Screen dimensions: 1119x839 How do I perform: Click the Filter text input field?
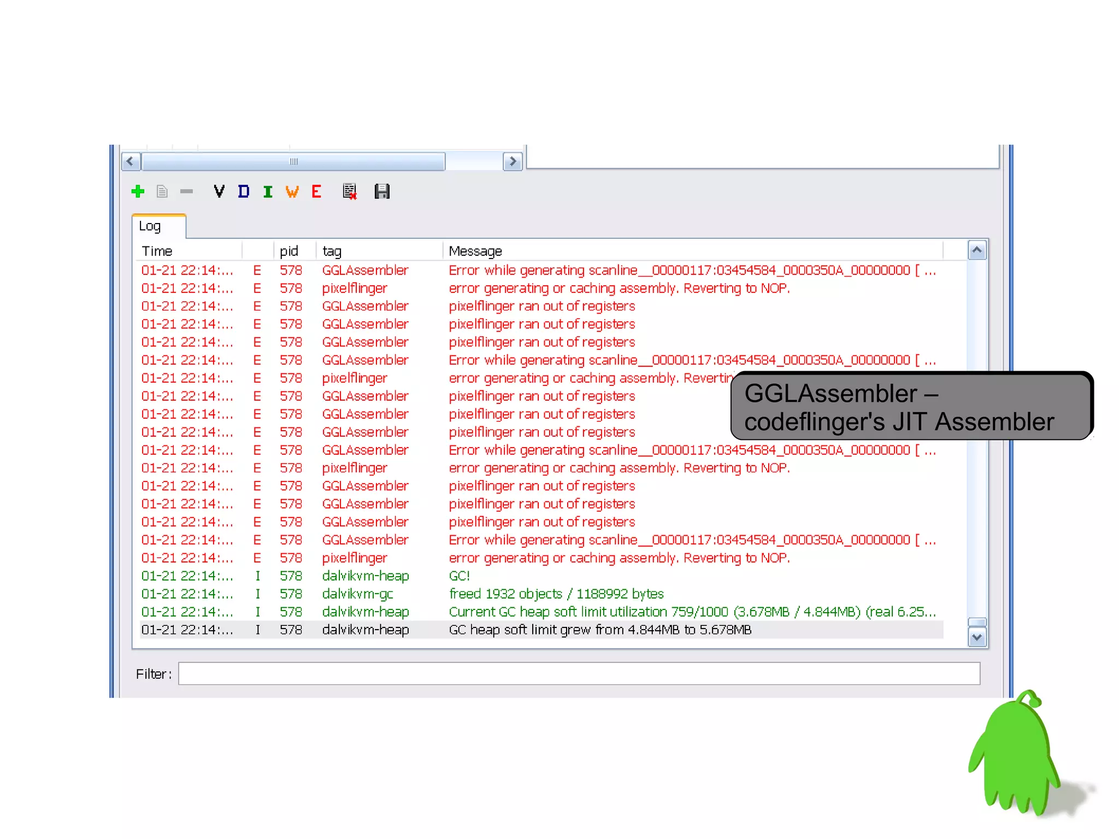[x=579, y=673]
